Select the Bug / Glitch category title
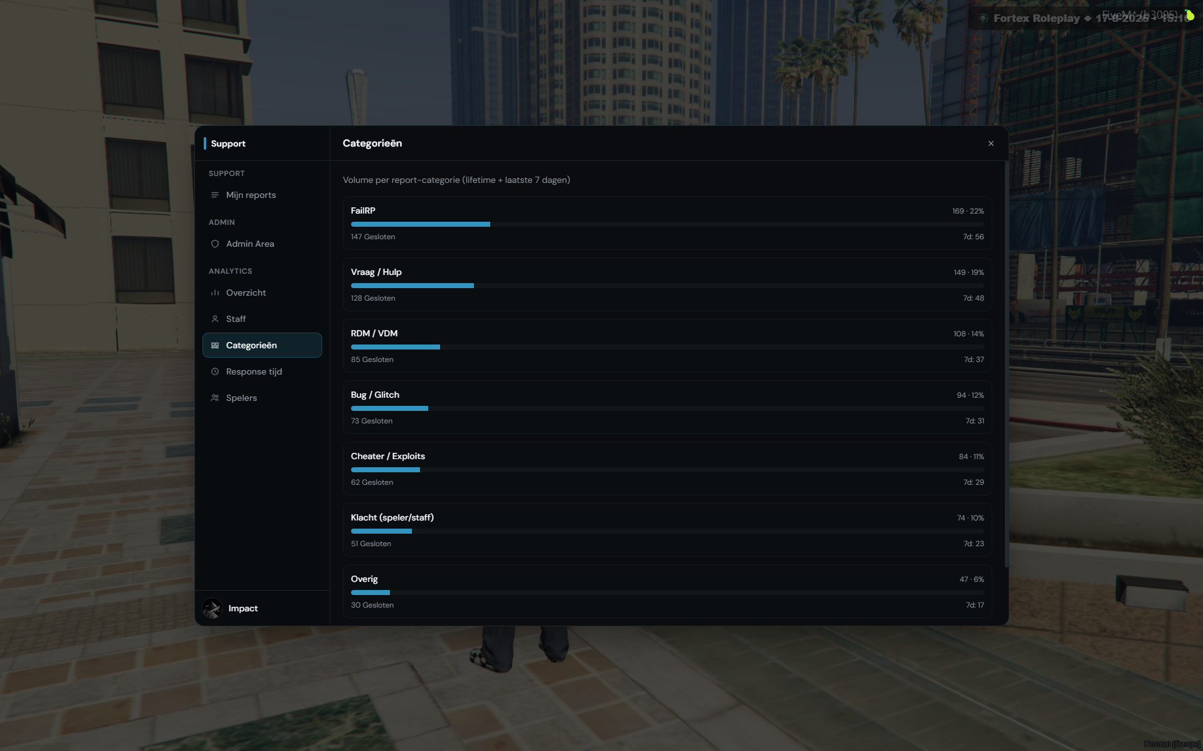This screenshot has height=751, width=1203. [375, 395]
